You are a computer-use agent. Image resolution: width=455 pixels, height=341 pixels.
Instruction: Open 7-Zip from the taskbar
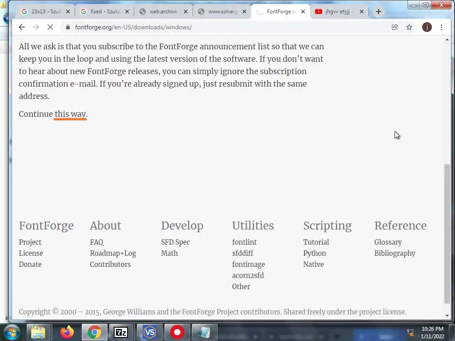coord(121,332)
